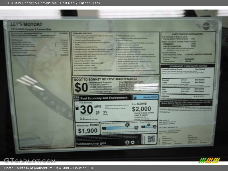
Task: Click the Frontal Crash rating label
Action: 165,81
